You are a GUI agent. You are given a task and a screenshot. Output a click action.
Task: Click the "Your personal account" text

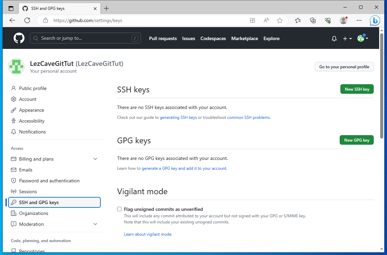(x=53, y=71)
